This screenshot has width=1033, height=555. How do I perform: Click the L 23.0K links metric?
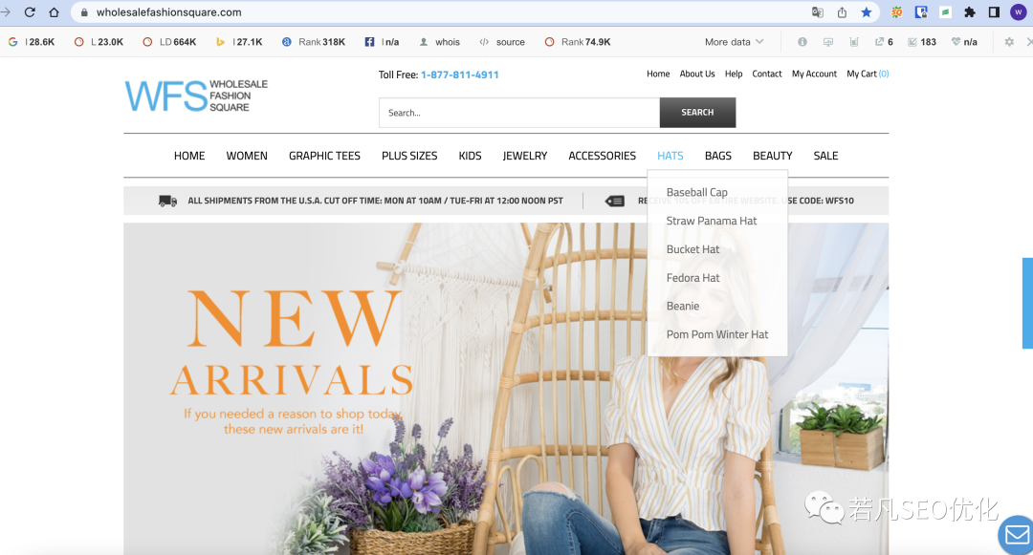[99, 41]
